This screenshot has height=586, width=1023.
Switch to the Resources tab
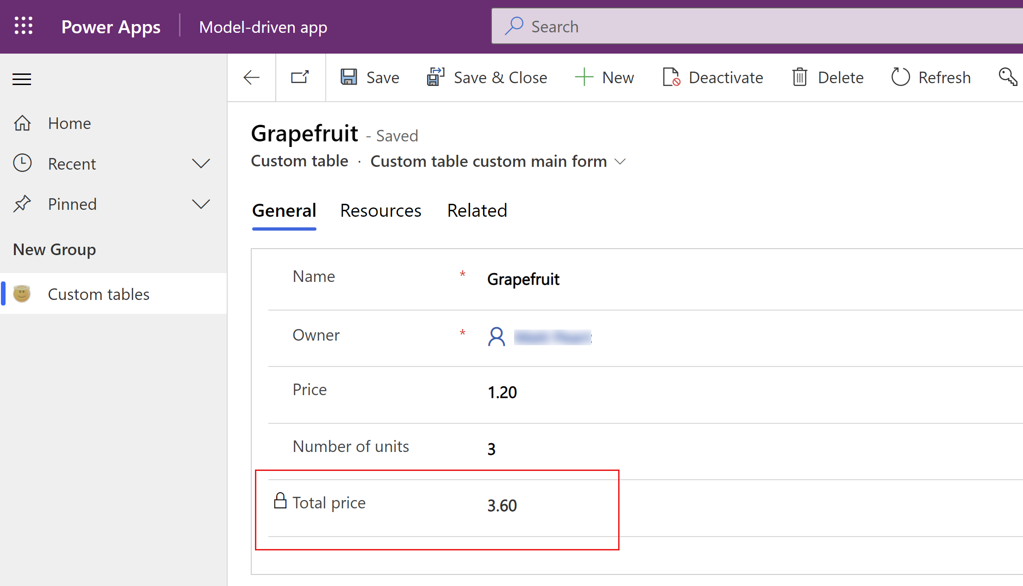(x=380, y=210)
